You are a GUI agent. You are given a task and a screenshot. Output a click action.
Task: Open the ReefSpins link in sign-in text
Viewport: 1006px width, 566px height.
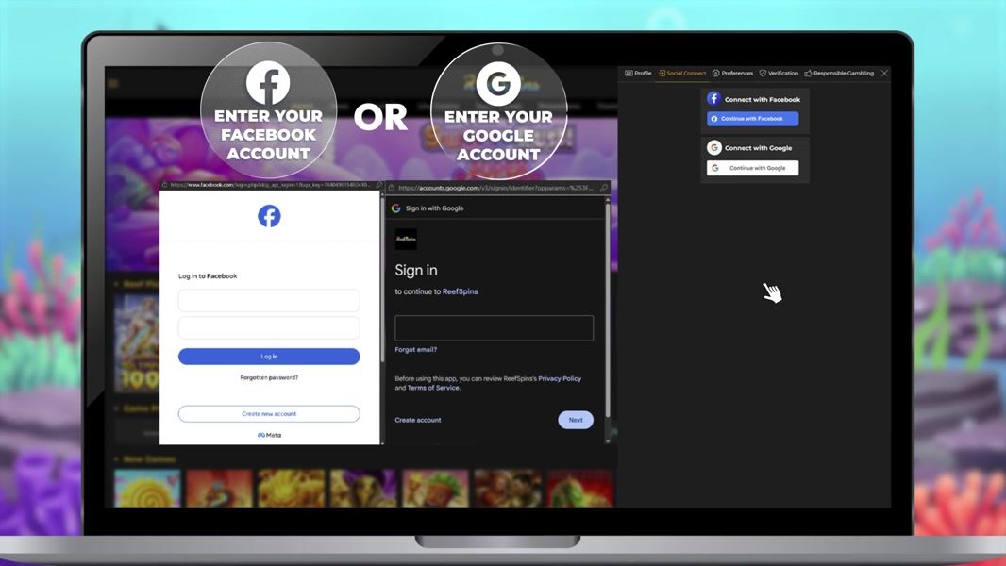pyautogui.click(x=460, y=291)
